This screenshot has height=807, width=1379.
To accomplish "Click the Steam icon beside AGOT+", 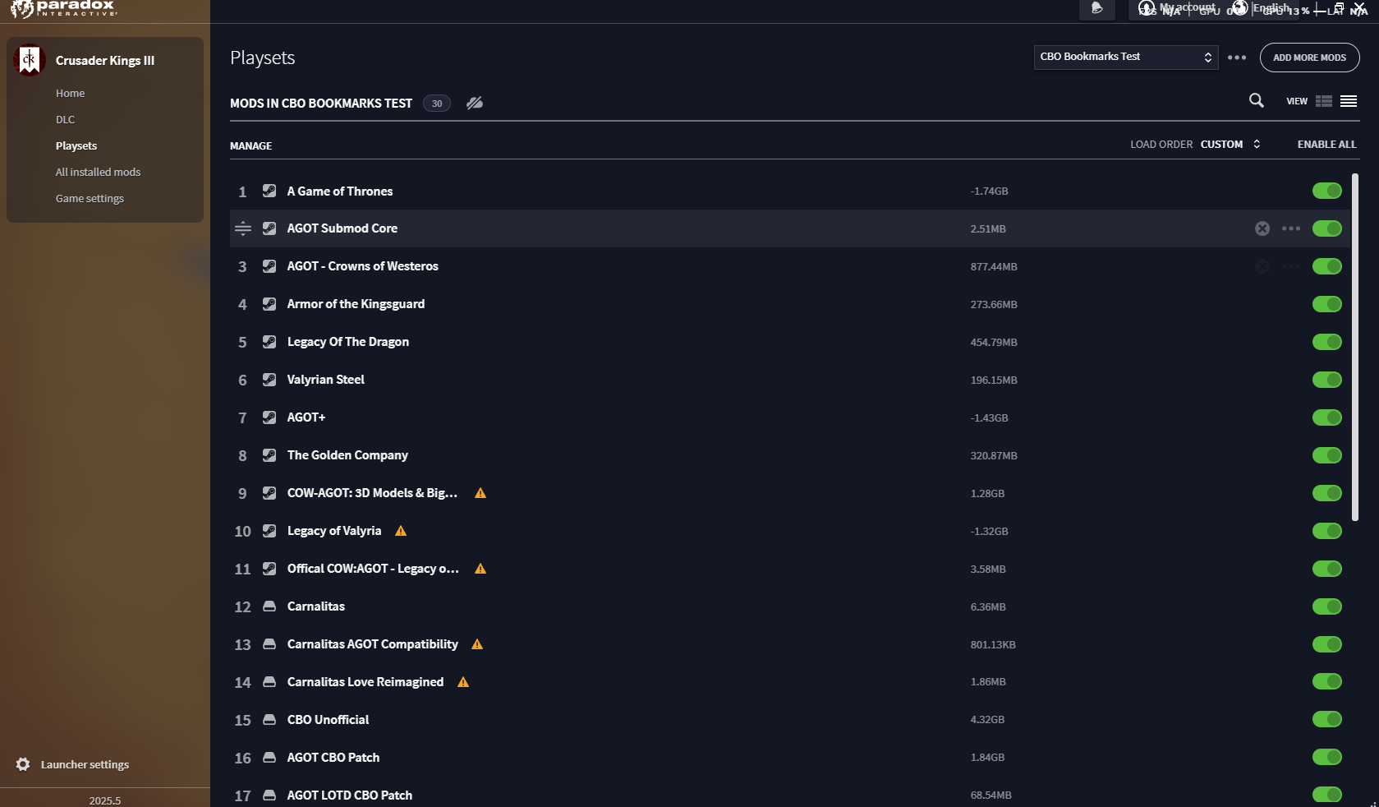I will [x=269, y=417].
